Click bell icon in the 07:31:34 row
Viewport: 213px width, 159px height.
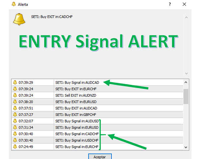pyautogui.click(x=15, y=127)
